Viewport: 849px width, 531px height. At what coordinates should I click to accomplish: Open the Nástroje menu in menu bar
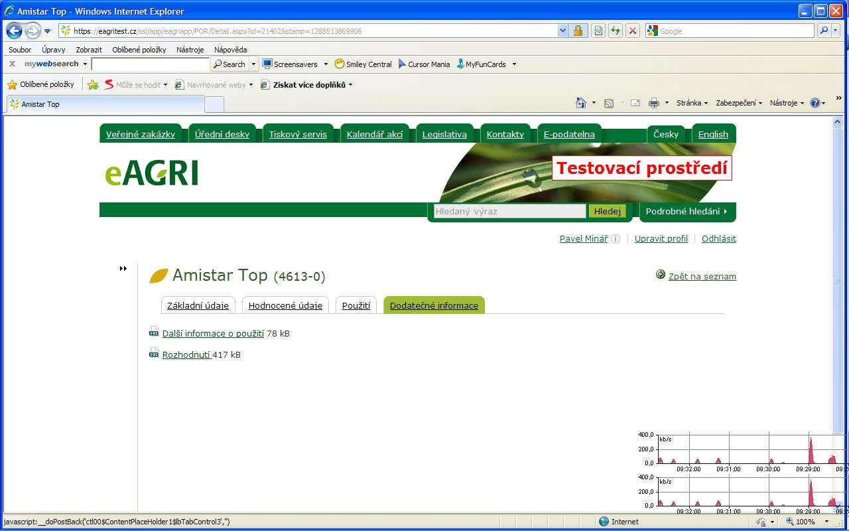(190, 50)
